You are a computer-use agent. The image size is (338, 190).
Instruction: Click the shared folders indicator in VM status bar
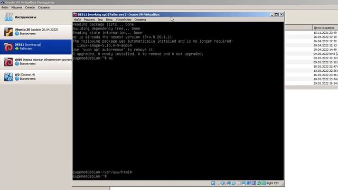tap(239, 183)
